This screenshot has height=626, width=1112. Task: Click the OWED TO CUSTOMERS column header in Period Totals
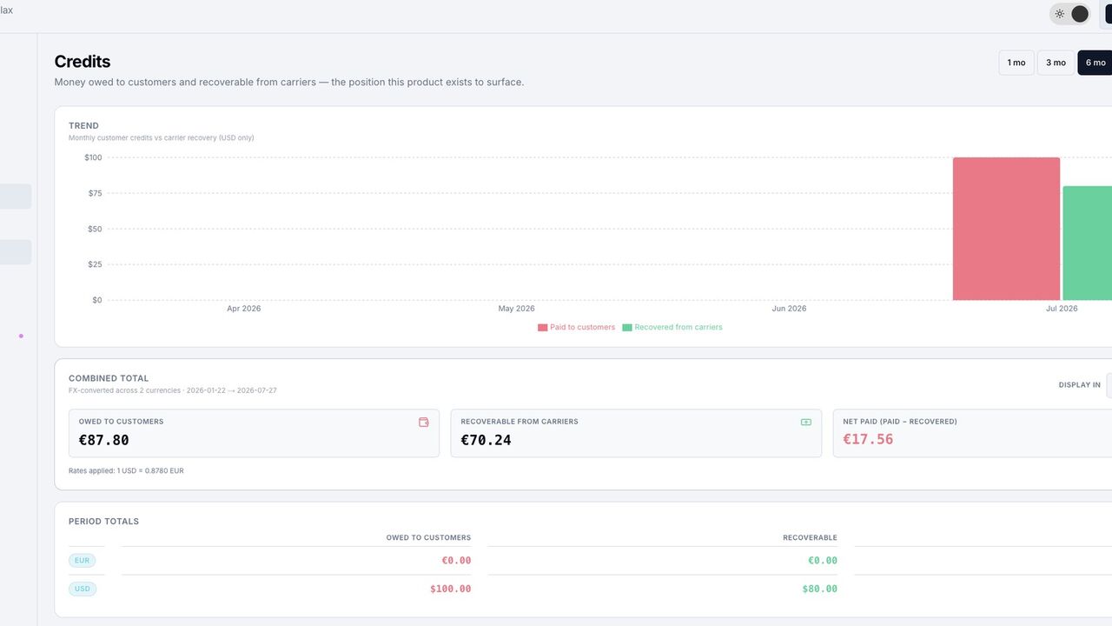tap(428, 537)
